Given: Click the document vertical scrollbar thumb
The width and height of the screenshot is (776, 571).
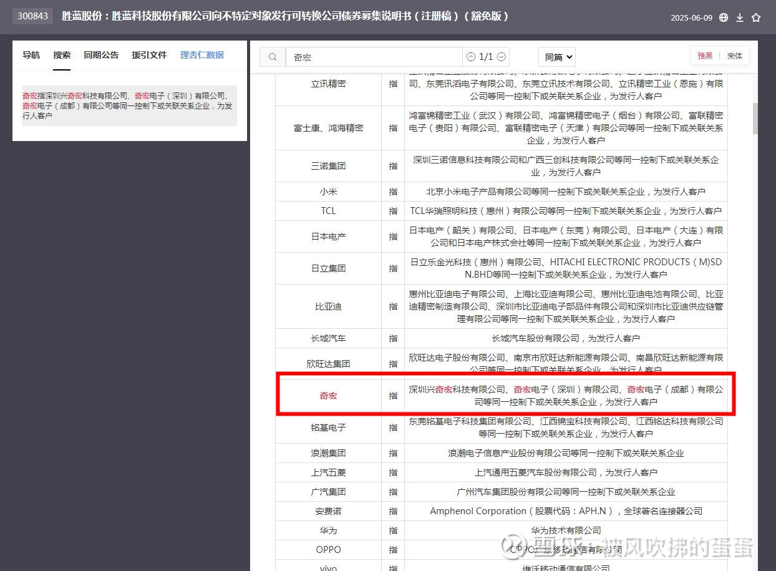Looking at the screenshot, I should pyautogui.click(x=754, y=119).
